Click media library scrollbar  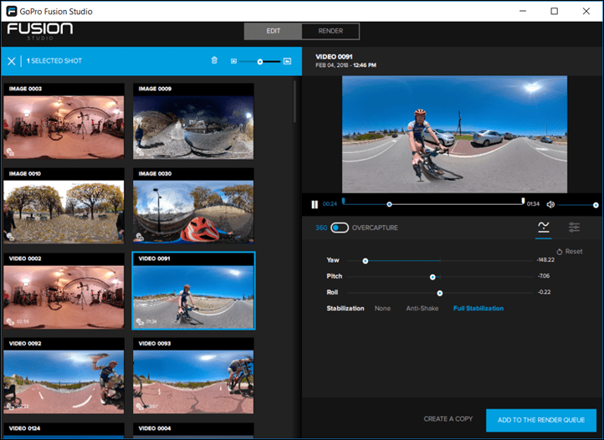tap(295, 101)
